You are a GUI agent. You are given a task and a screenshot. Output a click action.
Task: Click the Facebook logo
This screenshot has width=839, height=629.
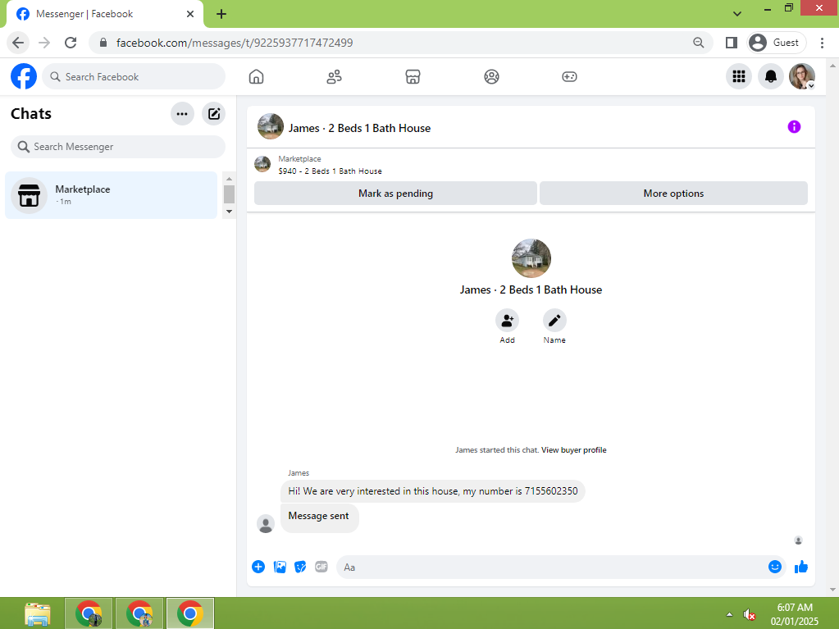click(x=24, y=76)
